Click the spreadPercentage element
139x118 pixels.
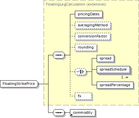(x=115, y=85)
